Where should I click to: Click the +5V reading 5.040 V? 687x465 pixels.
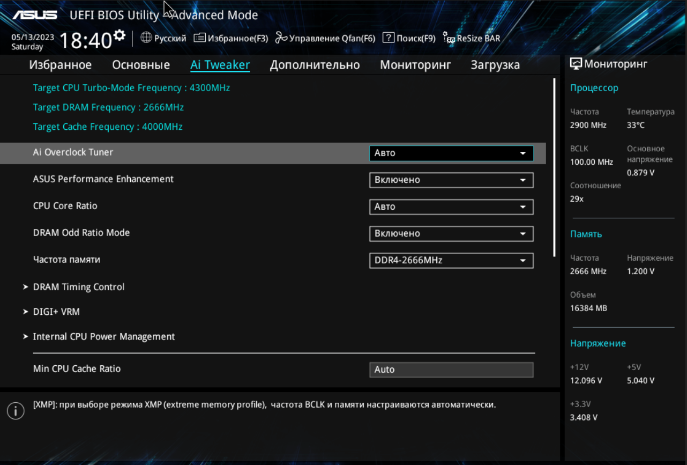pos(641,381)
